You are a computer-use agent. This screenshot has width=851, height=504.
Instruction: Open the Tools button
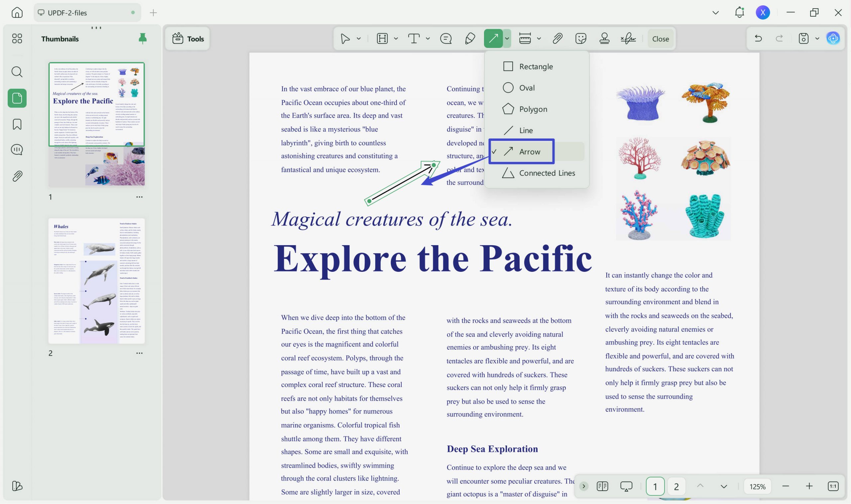point(188,39)
